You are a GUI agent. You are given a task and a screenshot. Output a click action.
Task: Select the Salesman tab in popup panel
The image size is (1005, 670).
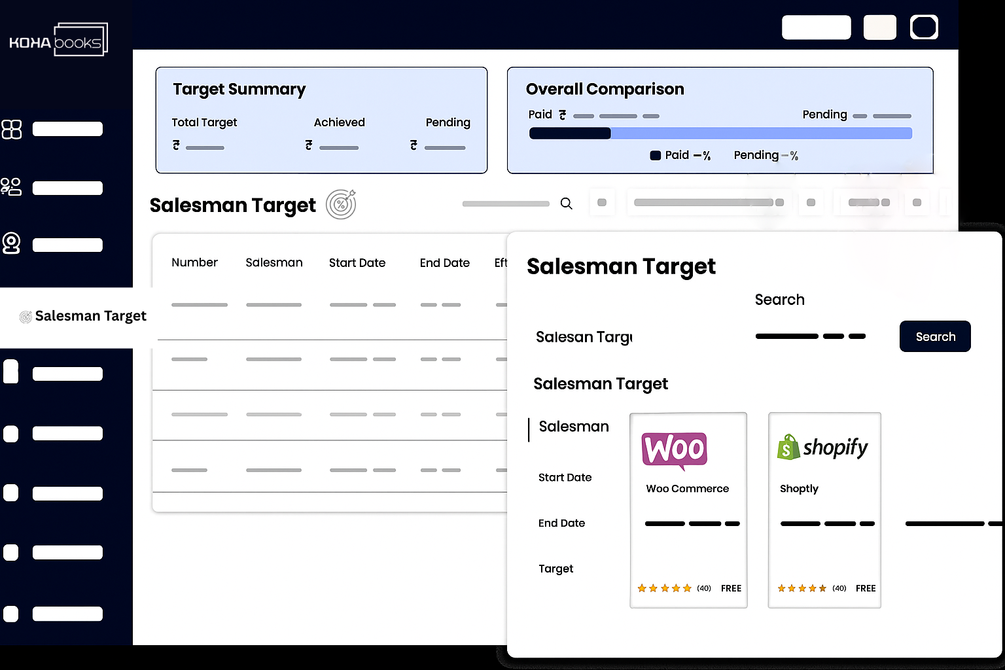tap(573, 427)
